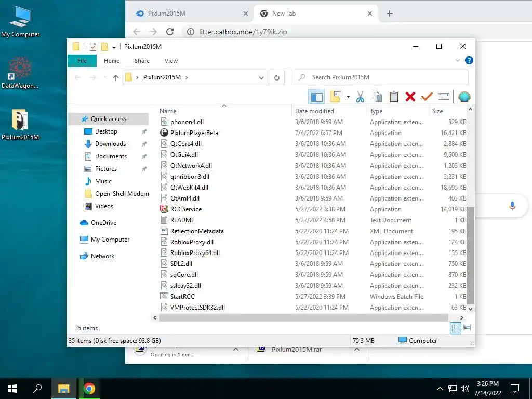Click the shell globe icon in toolbar
This screenshot has height=399, width=532.
tap(464, 97)
